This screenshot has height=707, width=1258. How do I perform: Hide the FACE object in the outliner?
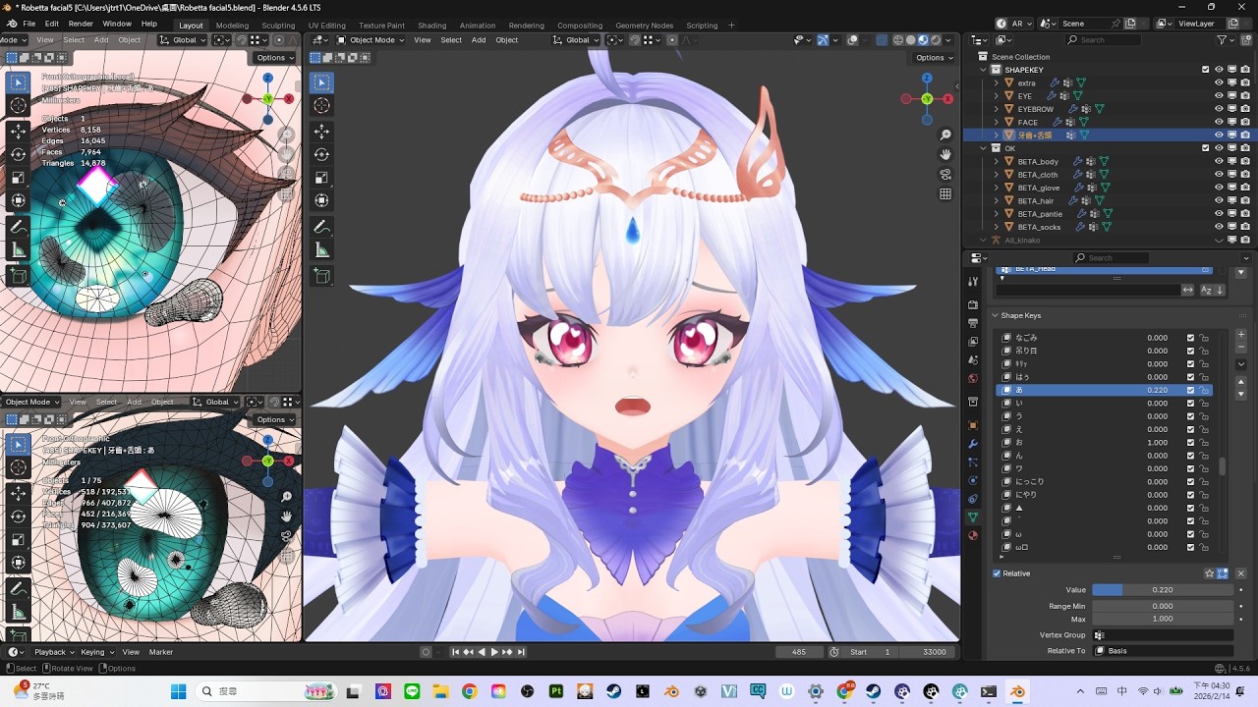click(x=1219, y=122)
